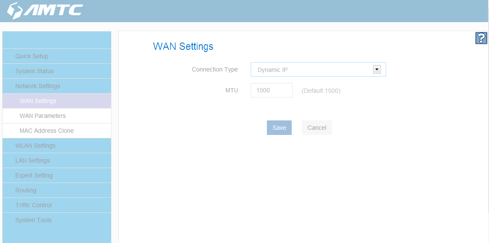Click the Connection Type label
This screenshot has width=489, height=243.
pyautogui.click(x=215, y=70)
